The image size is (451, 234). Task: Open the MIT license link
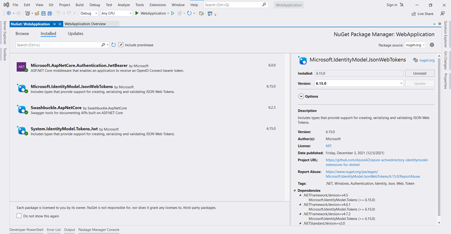(x=328, y=146)
